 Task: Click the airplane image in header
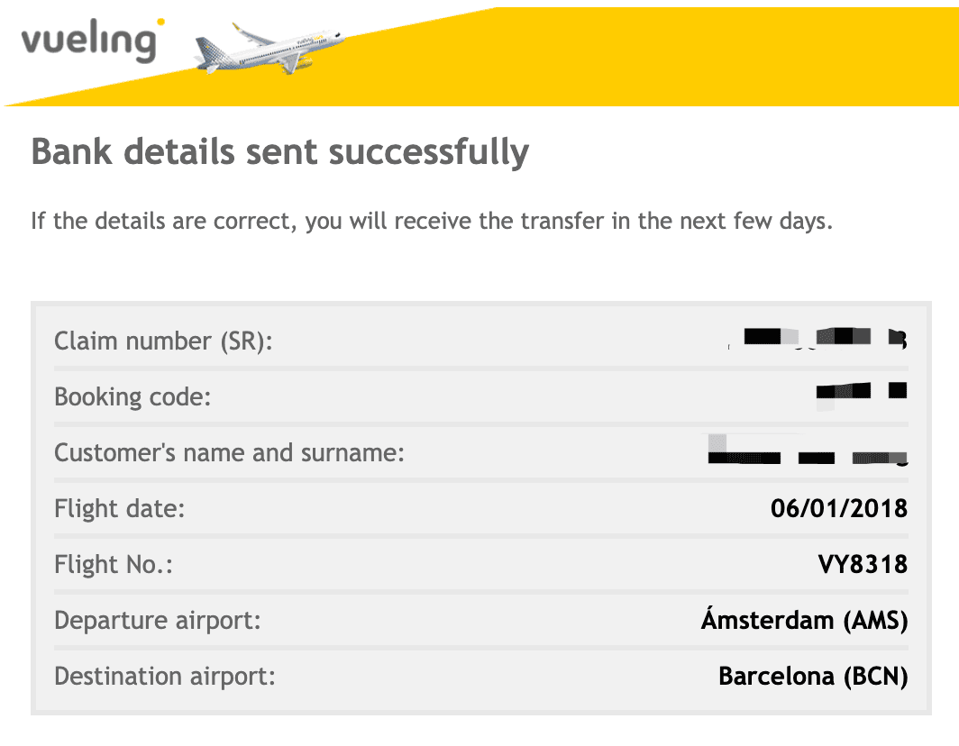click(269, 48)
